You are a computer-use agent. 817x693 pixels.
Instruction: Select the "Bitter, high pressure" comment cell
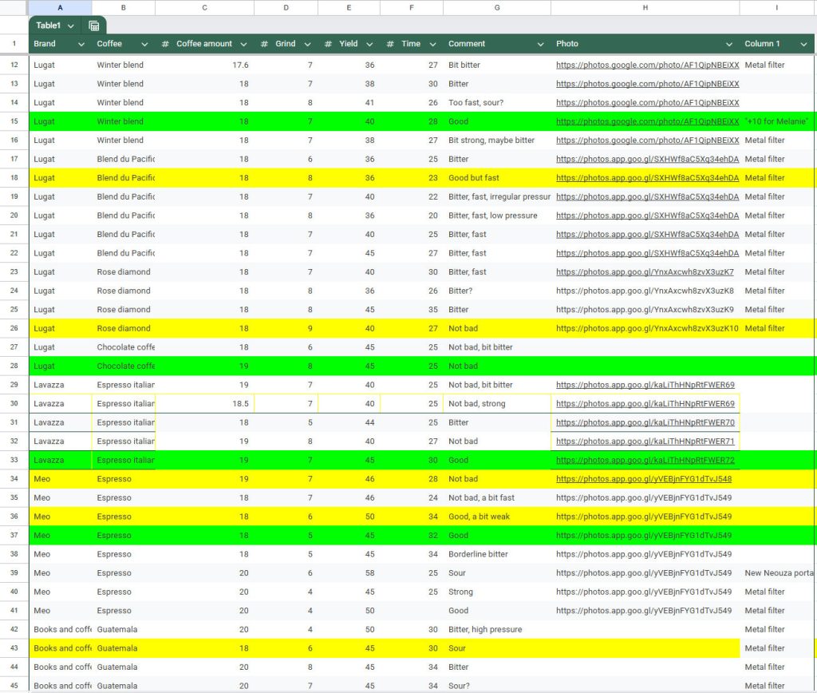[x=497, y=629]
